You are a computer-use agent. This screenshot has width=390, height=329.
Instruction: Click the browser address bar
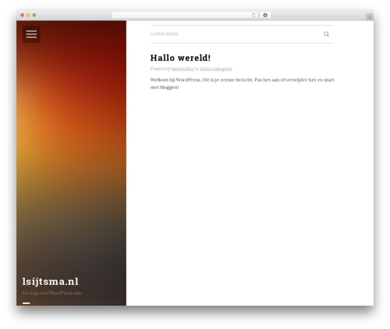pyautogui.click(x=184, y=15)
